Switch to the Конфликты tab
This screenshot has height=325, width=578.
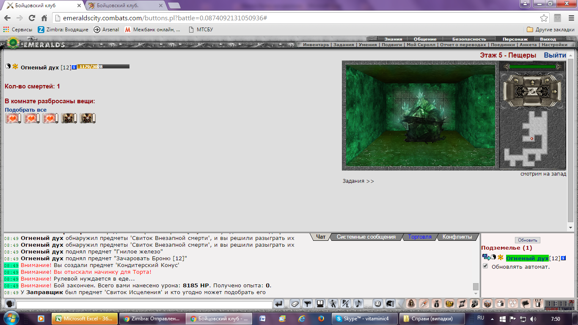click(x=457, y=237)
